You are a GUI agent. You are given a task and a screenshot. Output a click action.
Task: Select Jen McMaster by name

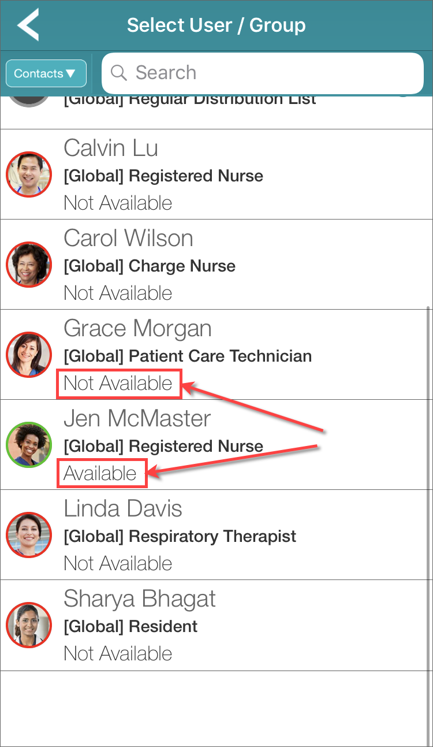[x=137, y=419]
